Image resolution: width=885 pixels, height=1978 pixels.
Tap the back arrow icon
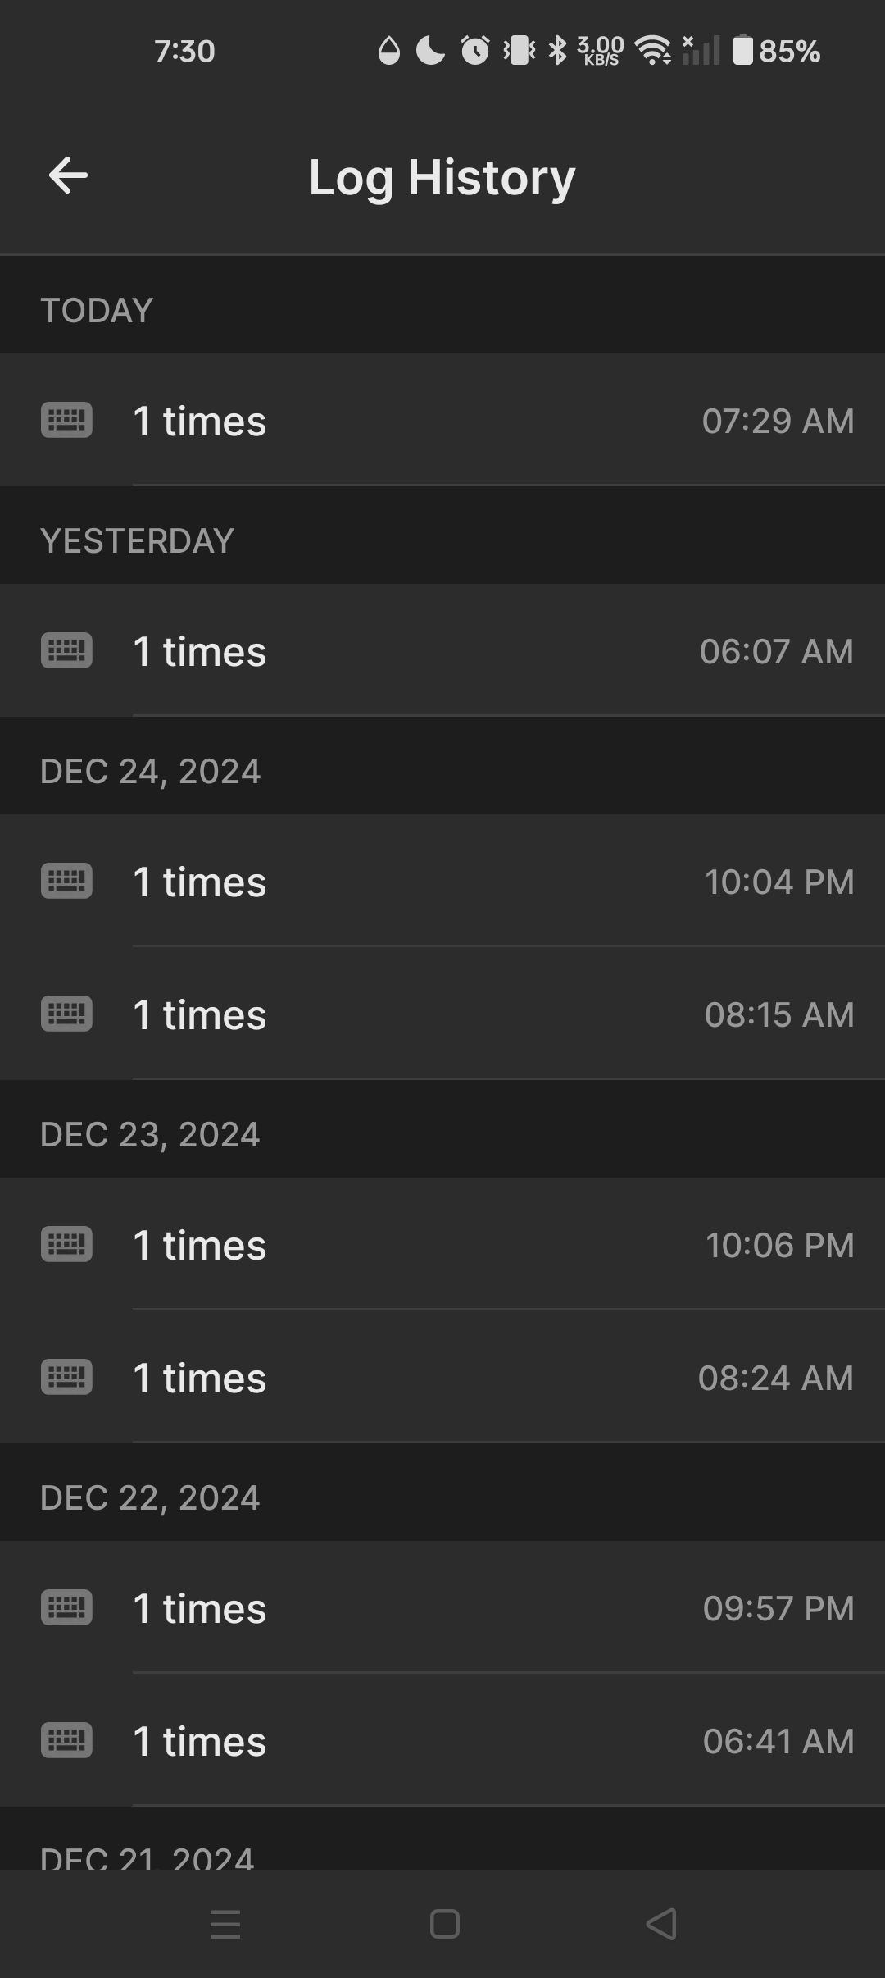[68, 175]
